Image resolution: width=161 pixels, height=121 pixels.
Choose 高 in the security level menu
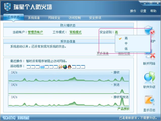[x=133, y=38]
